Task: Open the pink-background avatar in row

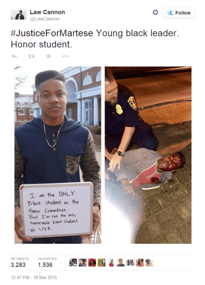Action: (92, 262)
